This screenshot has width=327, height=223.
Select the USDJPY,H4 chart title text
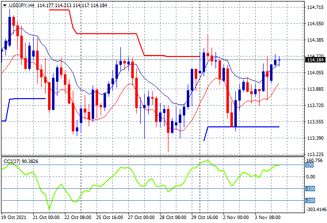point(21,5)
